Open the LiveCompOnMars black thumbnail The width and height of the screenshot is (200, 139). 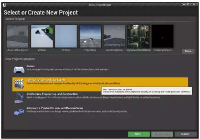(163, 36)
